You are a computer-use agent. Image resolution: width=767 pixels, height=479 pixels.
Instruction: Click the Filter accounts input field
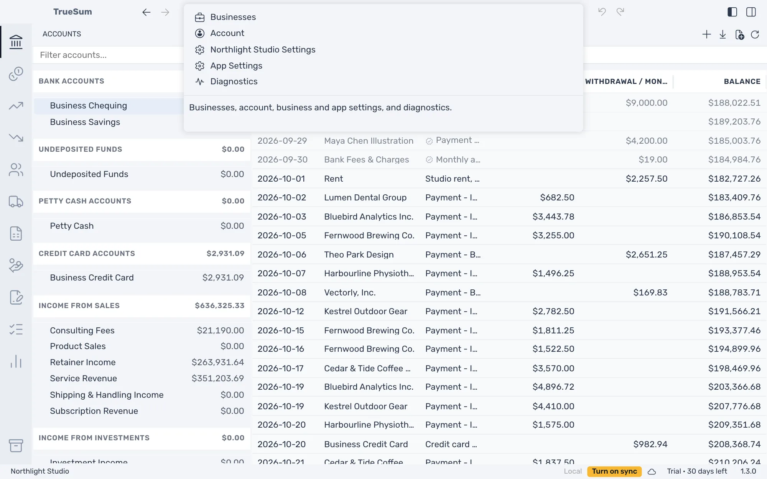coord(109,55)
